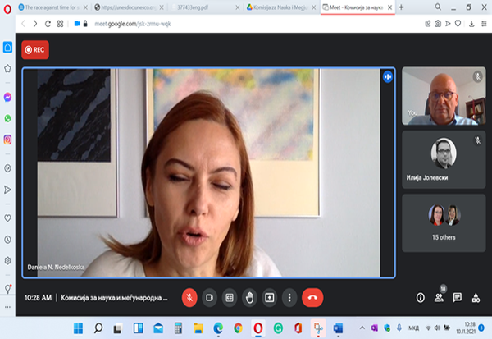Unmute the microphone in Meet
This screenshot has width=492, height=339.
tap(190, 297)
